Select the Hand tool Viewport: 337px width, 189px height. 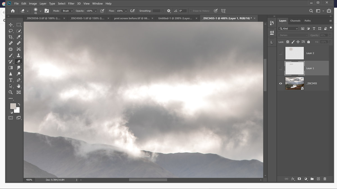pyautogui.click(x=19, y=86)
